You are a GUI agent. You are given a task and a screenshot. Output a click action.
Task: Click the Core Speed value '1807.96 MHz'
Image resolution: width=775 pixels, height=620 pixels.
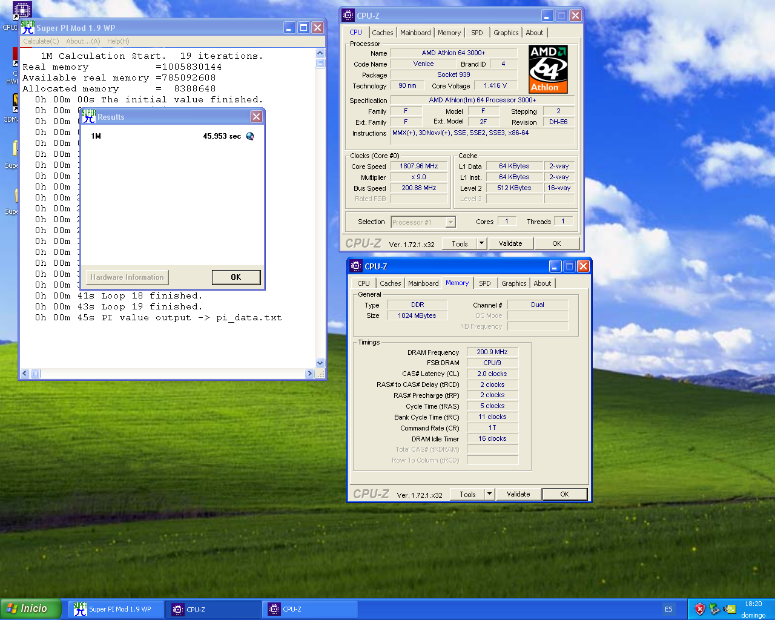pos(419,166)
